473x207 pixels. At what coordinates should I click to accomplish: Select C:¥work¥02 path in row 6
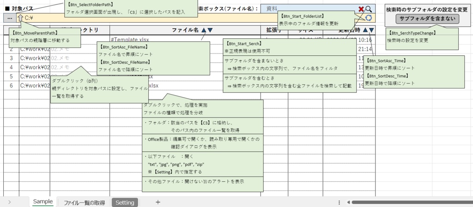pos(35,85)
